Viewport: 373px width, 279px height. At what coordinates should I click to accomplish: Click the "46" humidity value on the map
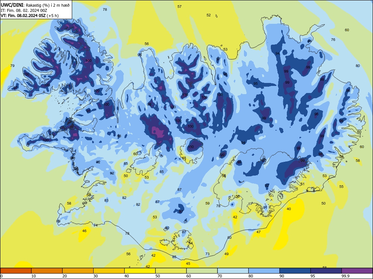(x=84, y=231)
